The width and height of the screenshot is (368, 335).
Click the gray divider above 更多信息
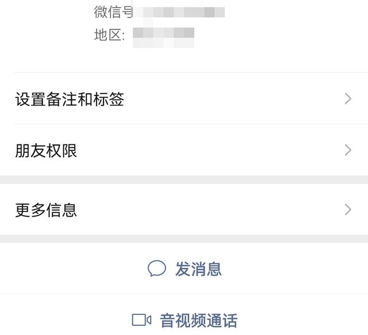pos(184,179)
